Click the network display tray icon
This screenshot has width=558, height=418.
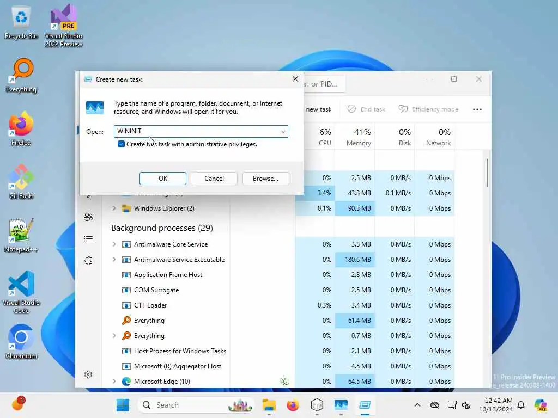[x=452, y=405]
